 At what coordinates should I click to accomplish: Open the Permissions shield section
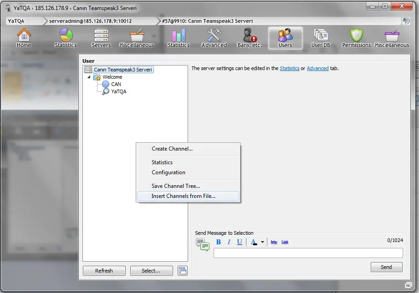pos(357,38)
